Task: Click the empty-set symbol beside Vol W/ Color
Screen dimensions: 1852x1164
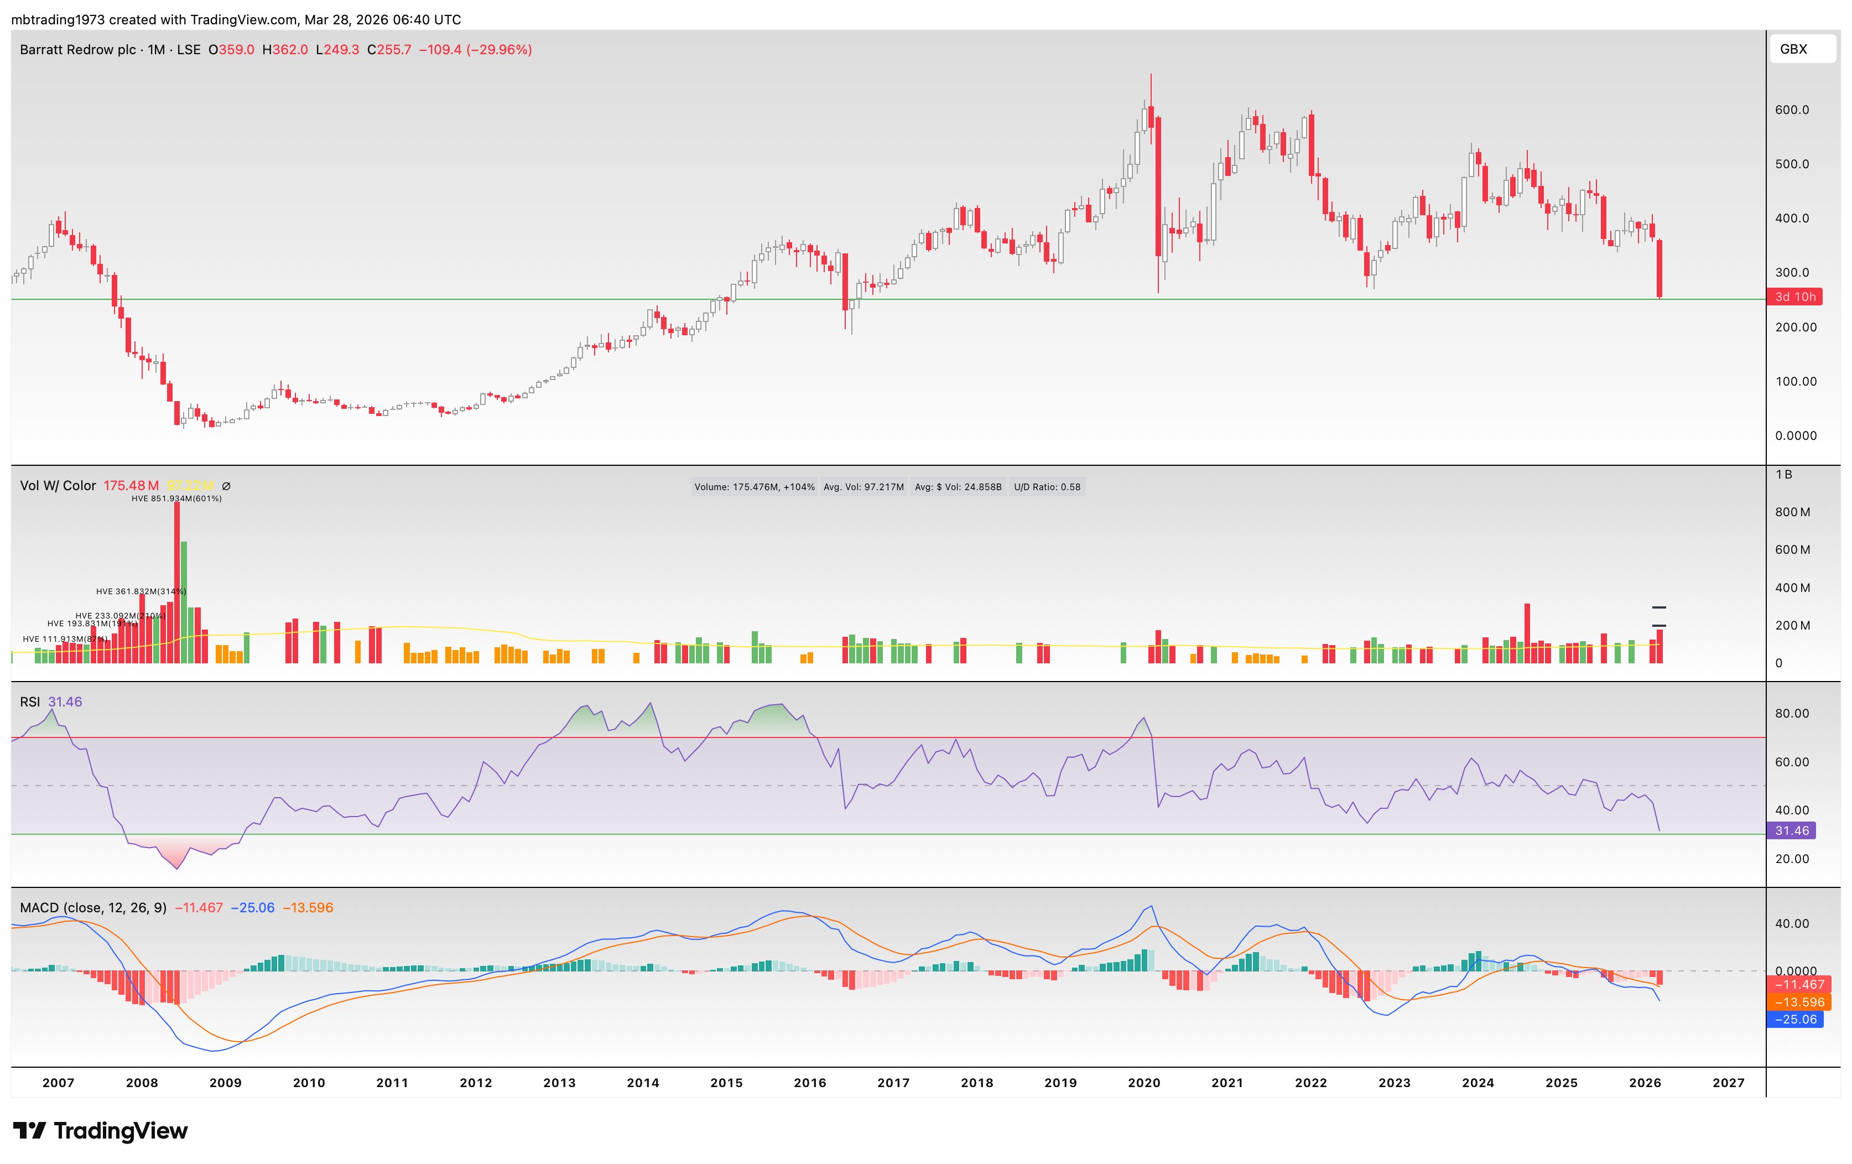Action: [226, 486]
